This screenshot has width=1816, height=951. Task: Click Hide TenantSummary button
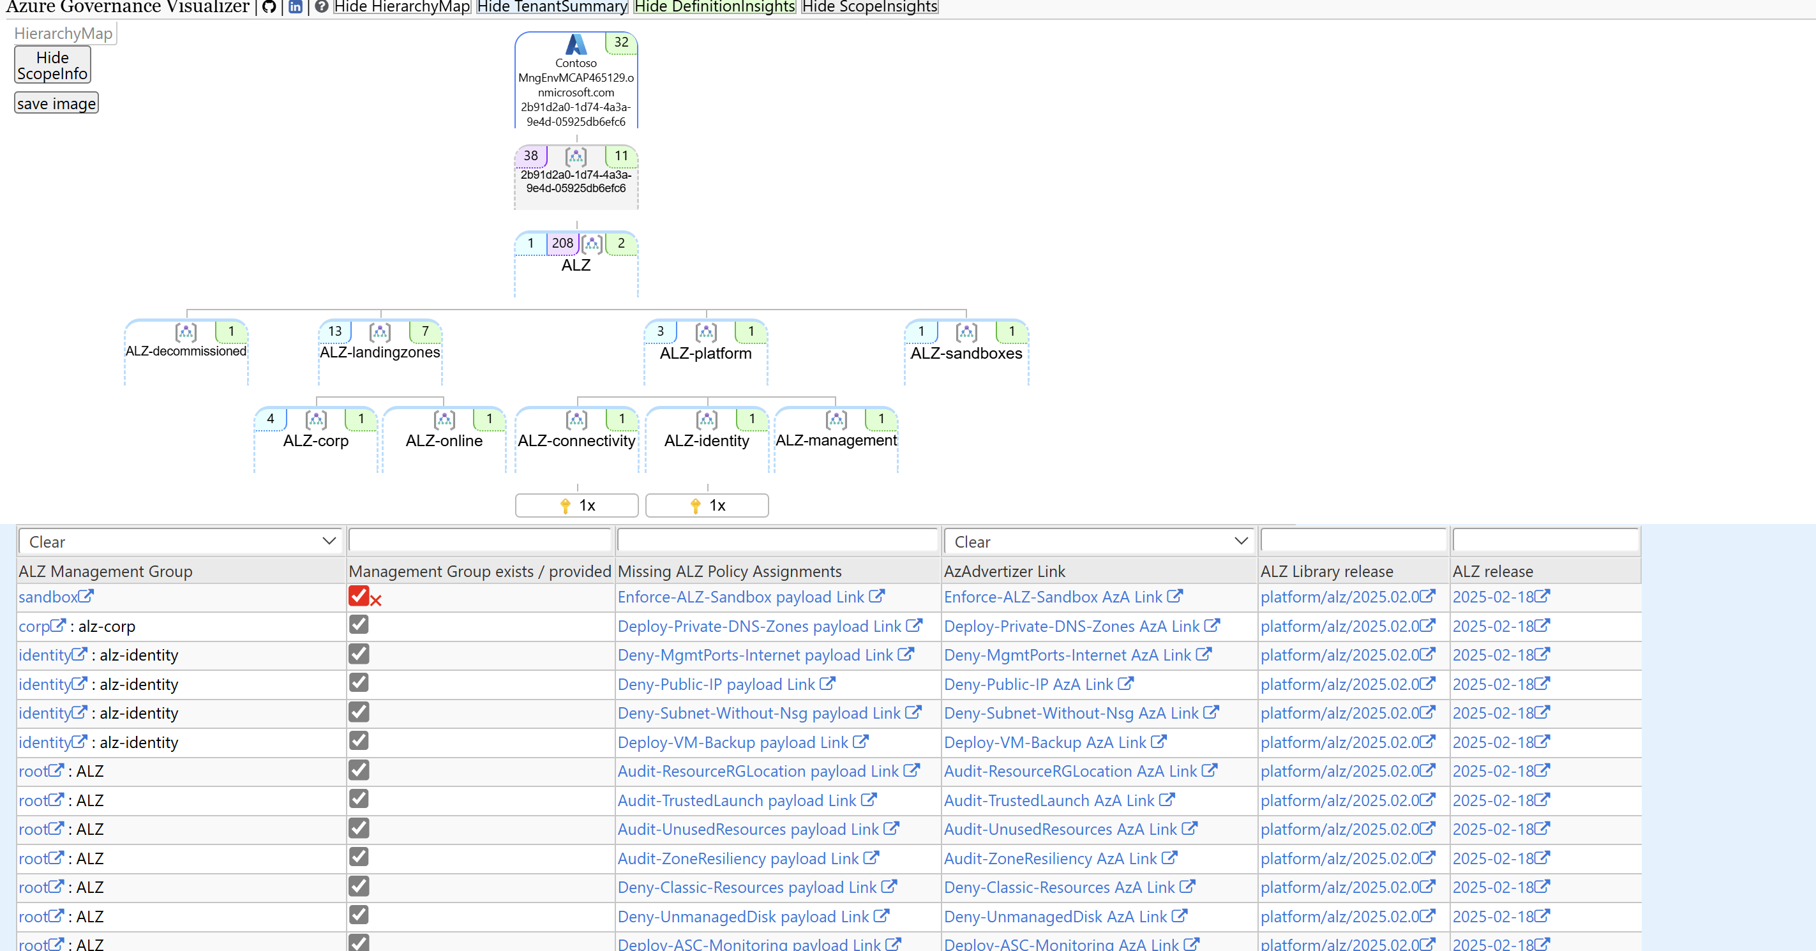coord(552,7)
